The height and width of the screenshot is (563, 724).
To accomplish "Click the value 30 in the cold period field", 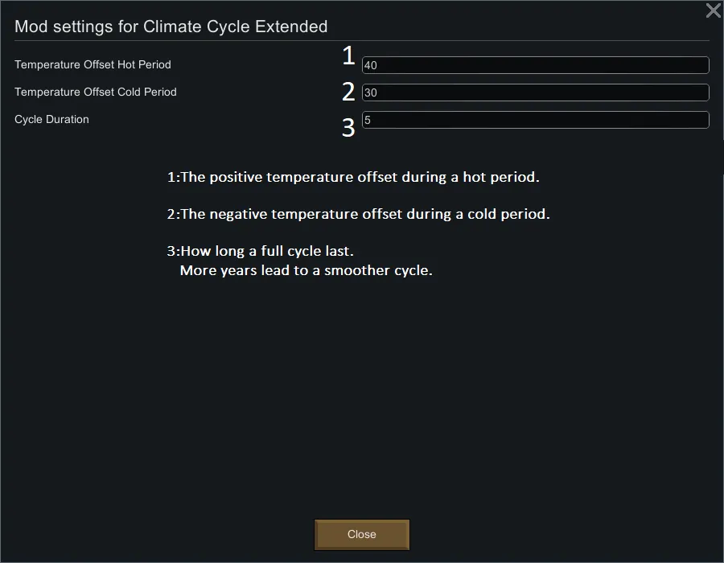I will point(371,93).
